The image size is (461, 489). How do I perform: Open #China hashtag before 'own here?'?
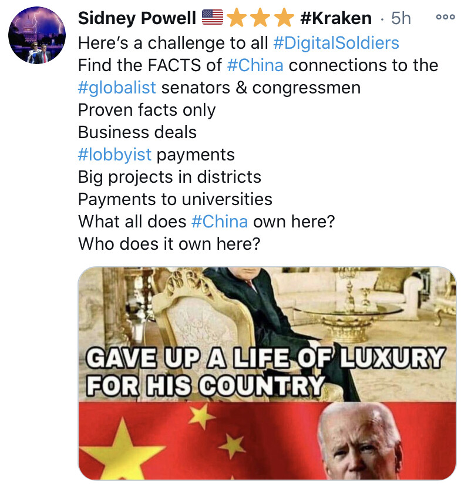click(220, 222)
